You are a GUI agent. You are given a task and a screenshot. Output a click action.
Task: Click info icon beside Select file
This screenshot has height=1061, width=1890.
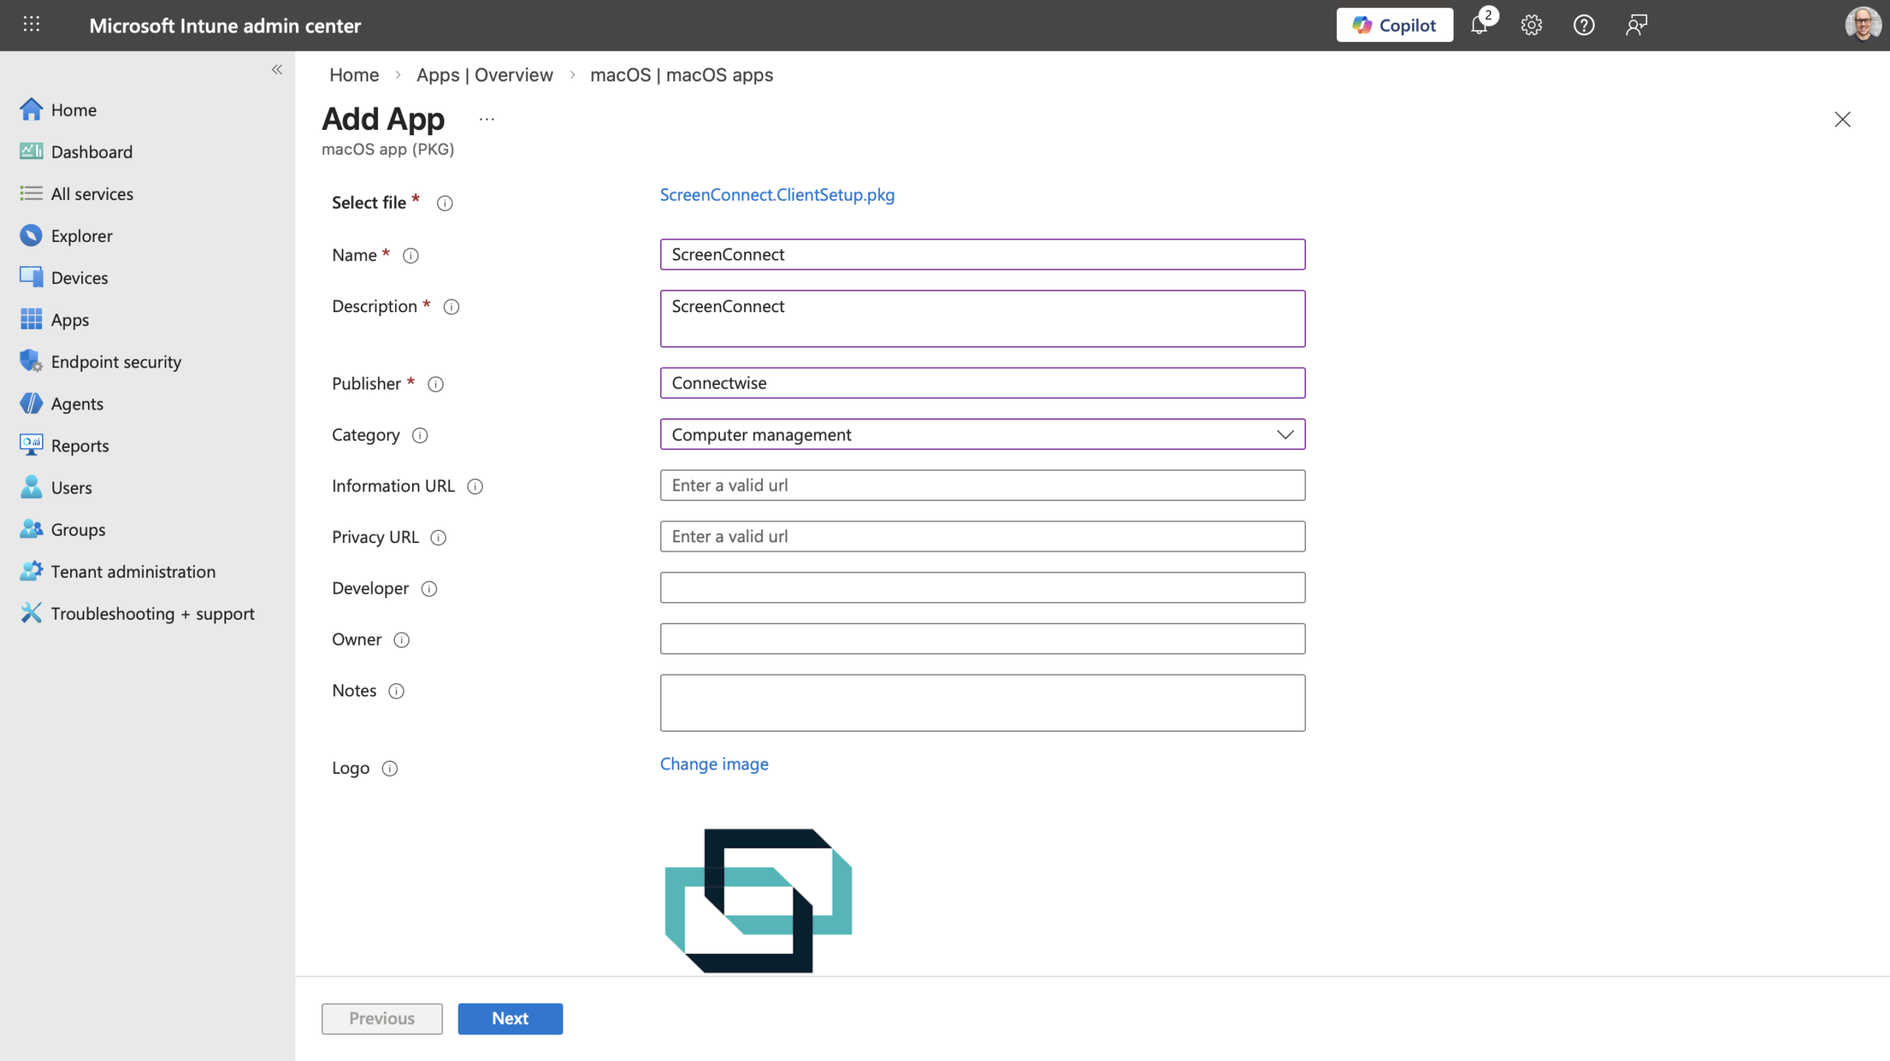coord(444,203)
